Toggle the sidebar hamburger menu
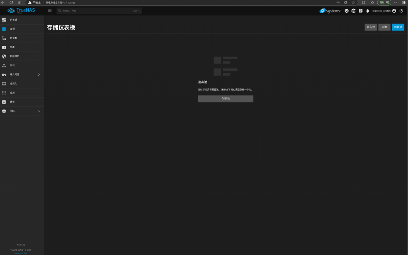This screenshot has width=408, height=255. click(50, 11)
